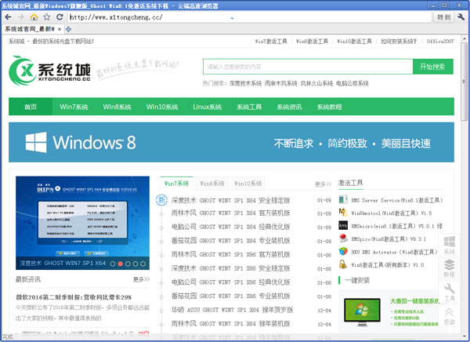Go back with the browser back arrow
470x342 pixels.
[8, 17]
